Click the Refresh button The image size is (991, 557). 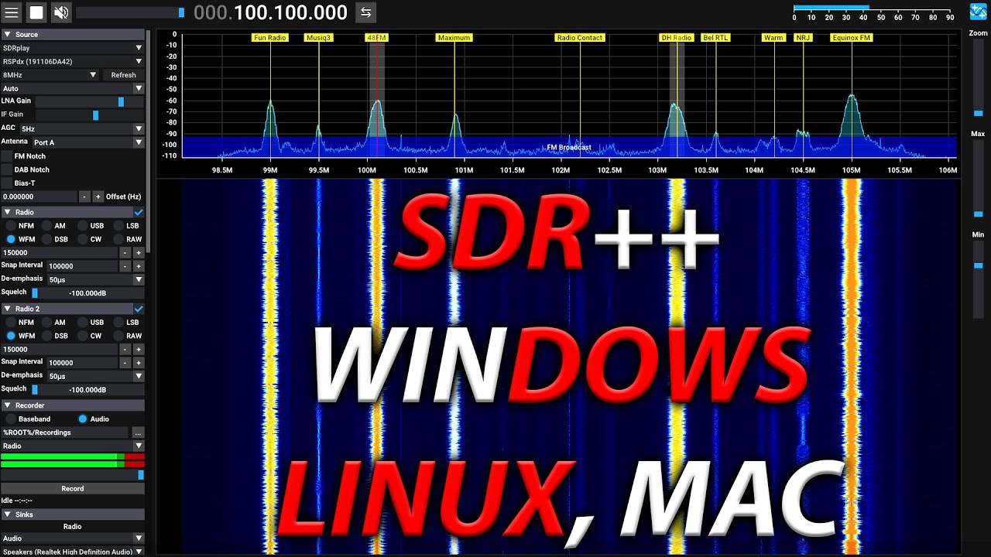point(123,75)
